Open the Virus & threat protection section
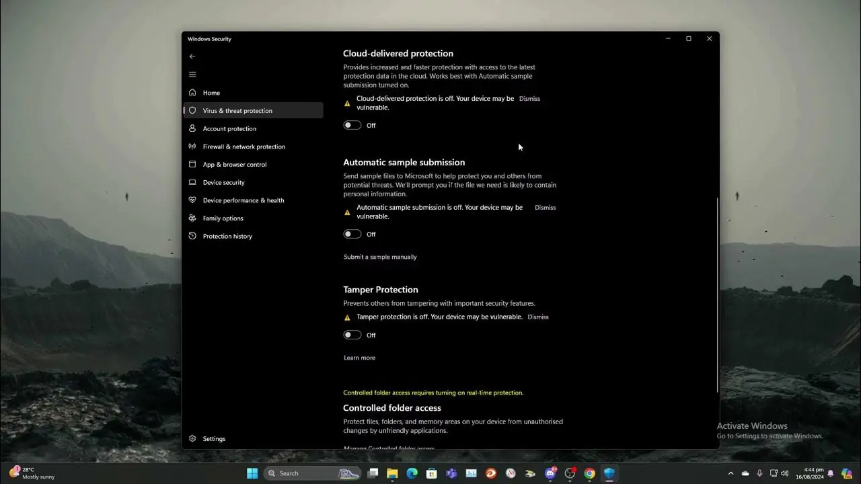 237,110
